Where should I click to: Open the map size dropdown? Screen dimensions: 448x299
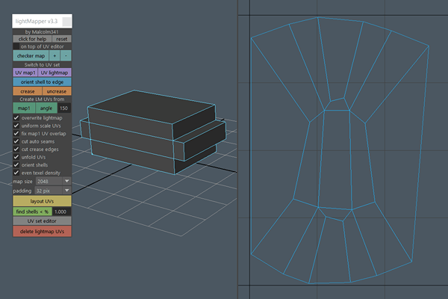[x=53, y=181]
